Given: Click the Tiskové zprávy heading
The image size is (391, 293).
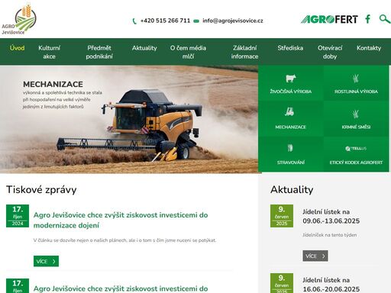Looking at the screenshot, I should click(x=41, y=190).
